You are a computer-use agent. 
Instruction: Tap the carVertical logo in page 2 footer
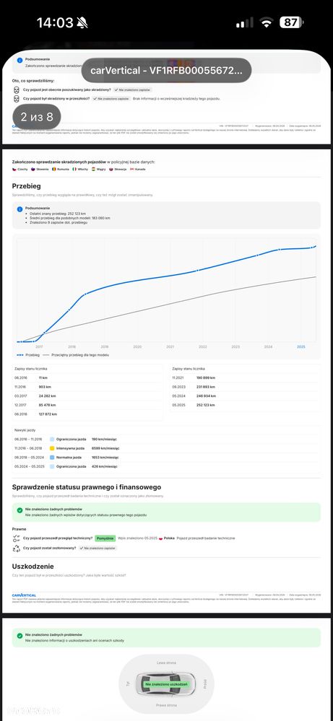click(24, 595)
